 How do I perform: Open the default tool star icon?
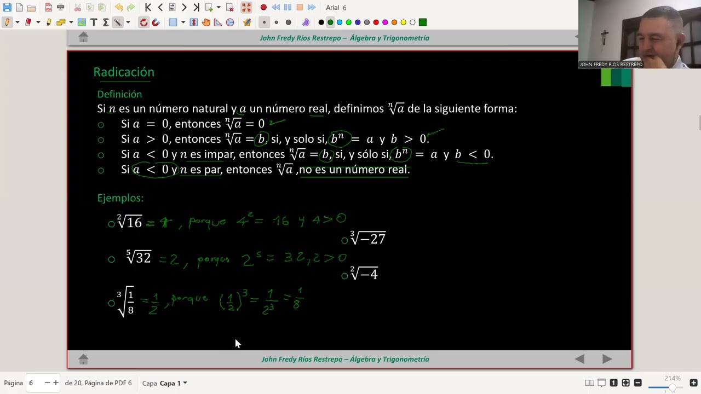247,22
